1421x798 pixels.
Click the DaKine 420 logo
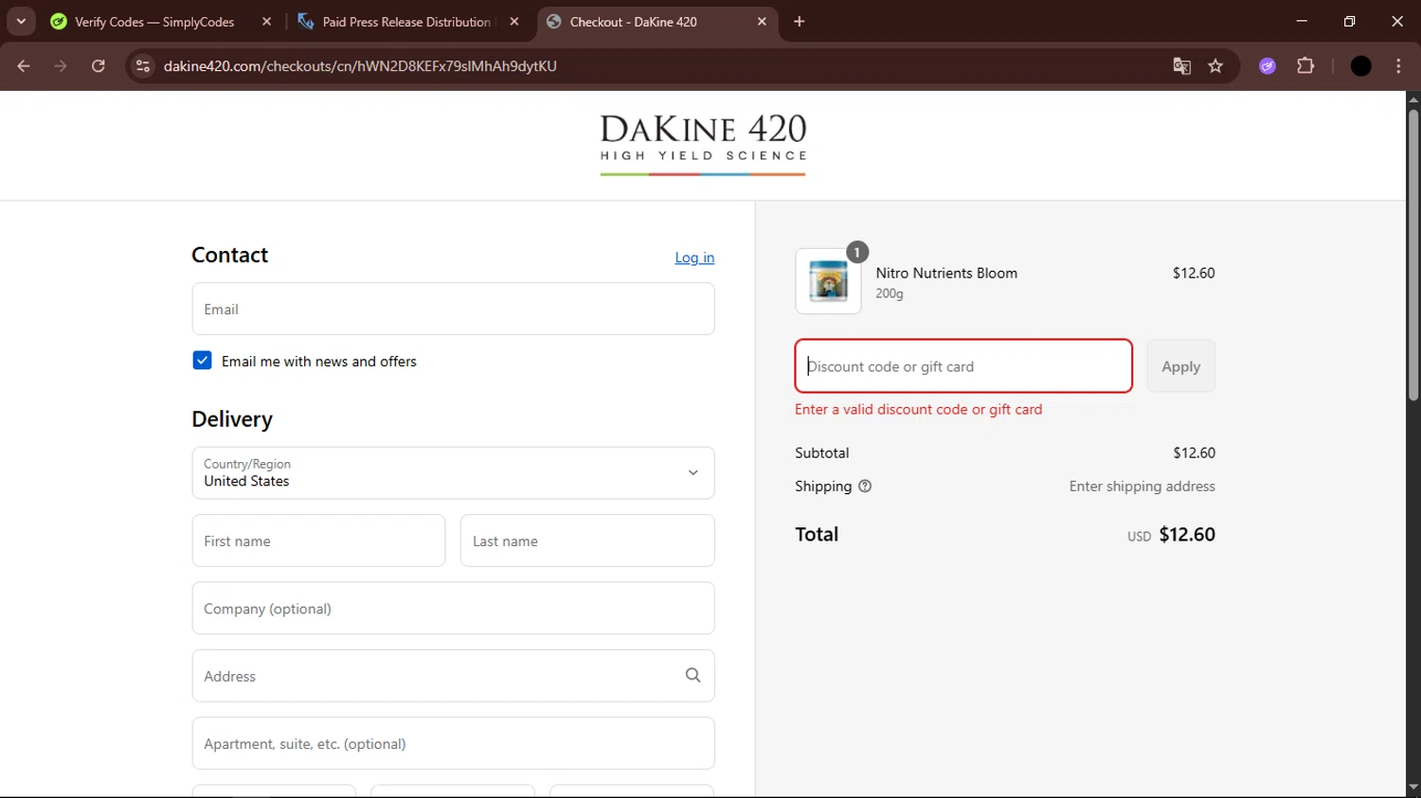(703, 145)
